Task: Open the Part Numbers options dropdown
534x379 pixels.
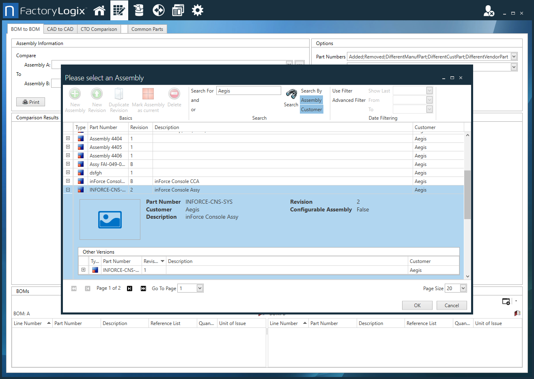Action: [514, 57]
